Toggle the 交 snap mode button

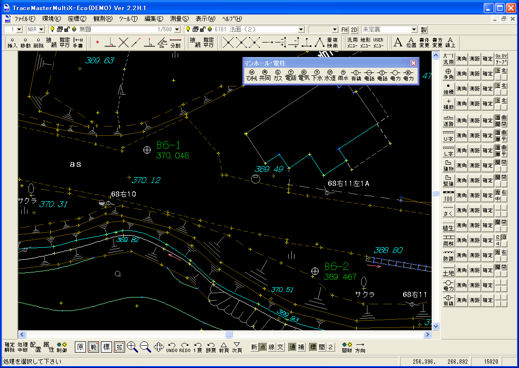pyautogui.click(x=281, y=347)
